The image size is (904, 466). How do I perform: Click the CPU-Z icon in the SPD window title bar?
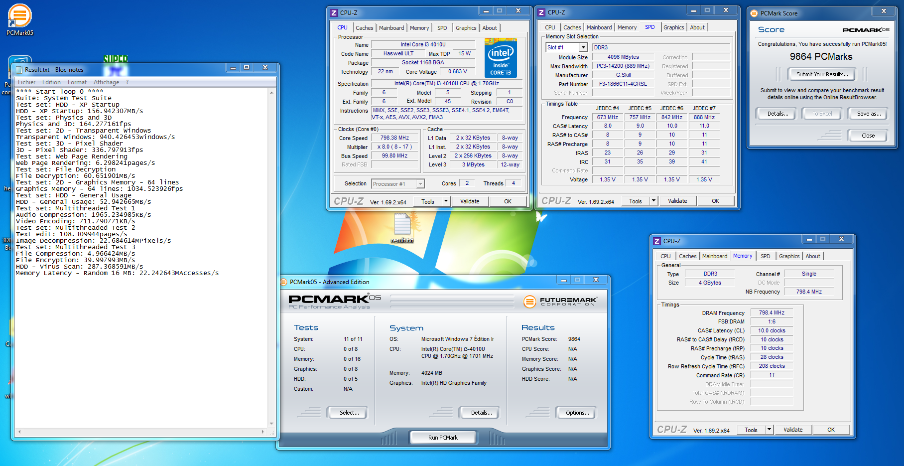541,12
